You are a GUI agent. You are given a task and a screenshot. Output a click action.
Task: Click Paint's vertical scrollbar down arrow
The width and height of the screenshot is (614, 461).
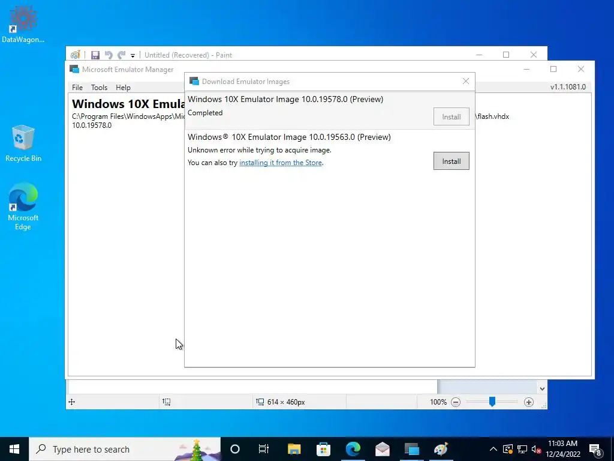pos(542,388)
